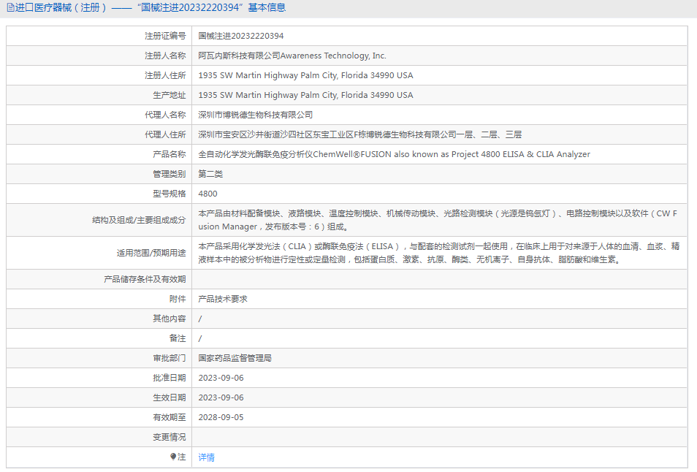Click the 结构及组成/主要组成成分 label
697x472 pixels.
139,220
